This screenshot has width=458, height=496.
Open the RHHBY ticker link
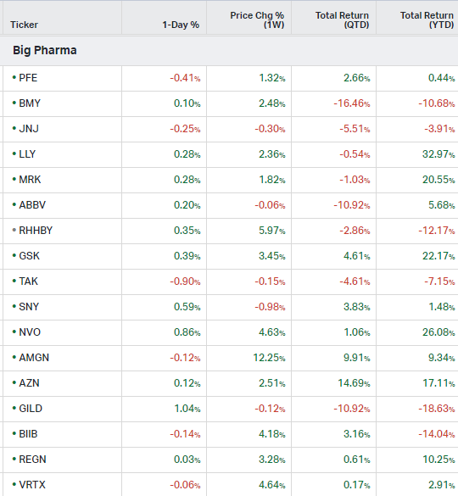[x=36, y=231]
